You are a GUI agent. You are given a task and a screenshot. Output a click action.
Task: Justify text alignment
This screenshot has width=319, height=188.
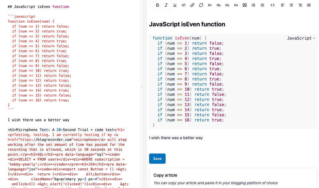point(309,5)
